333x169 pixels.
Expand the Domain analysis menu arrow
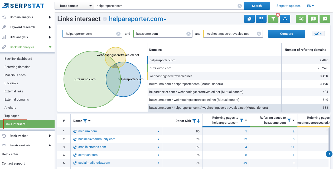[x=50, y=17]
